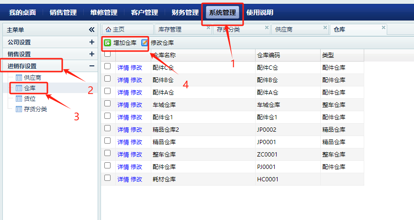Collapse the 主菜单 sidebar panel

coord(91,30)
